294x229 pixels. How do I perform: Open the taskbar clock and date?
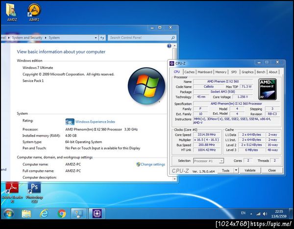[279, 214]
